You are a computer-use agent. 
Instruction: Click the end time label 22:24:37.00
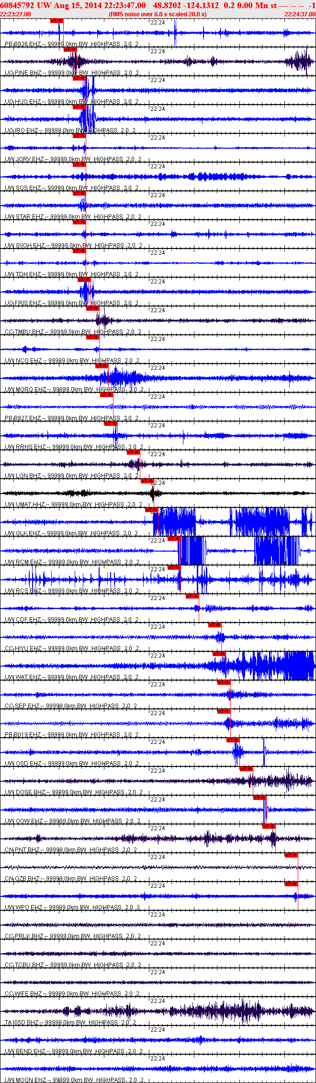click(300, 14)
